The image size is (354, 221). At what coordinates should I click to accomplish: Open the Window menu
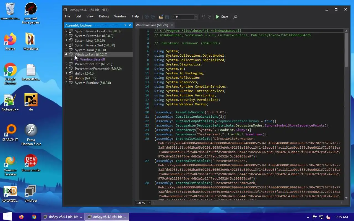click(120, 16)
